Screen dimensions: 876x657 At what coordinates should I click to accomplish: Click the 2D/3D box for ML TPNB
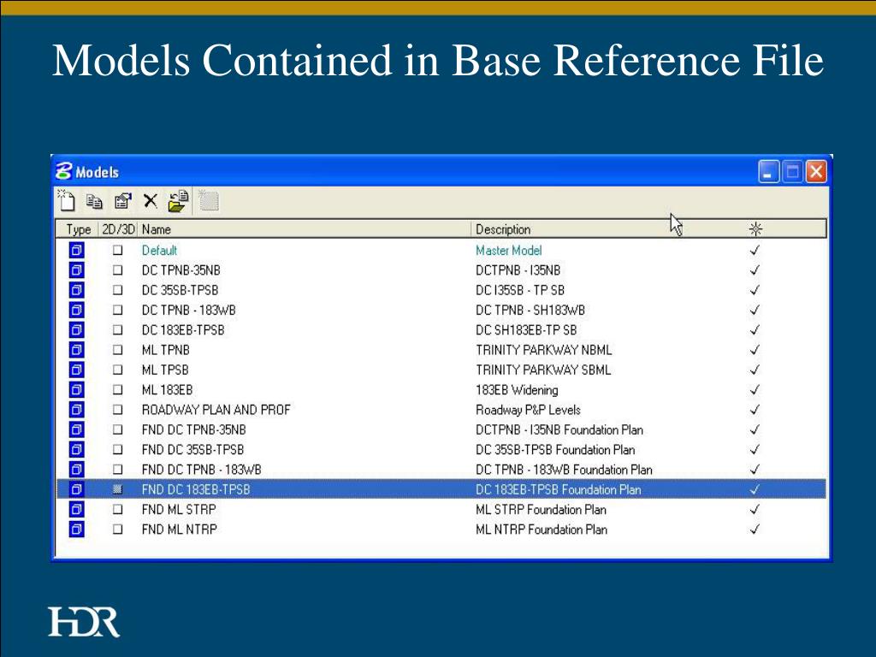[x=117, y=350]
